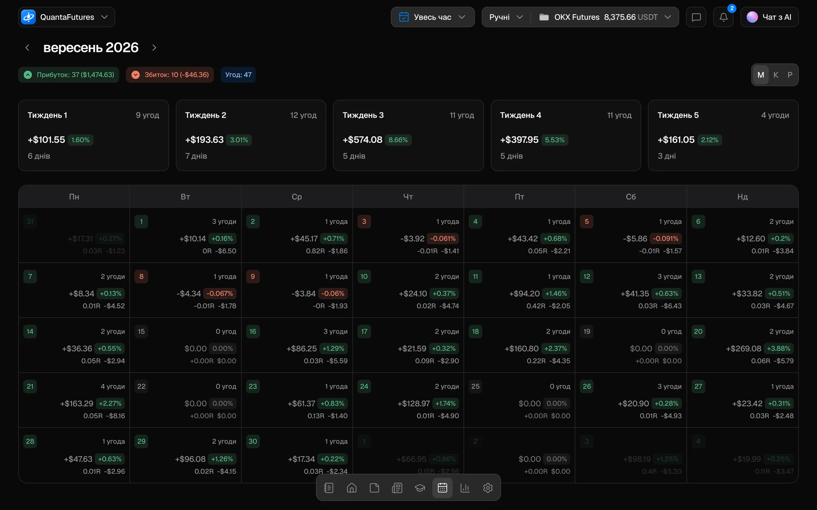Go to home icon in bottom dock
This screenshot has width=817, height=510.
tap(352, 488)
